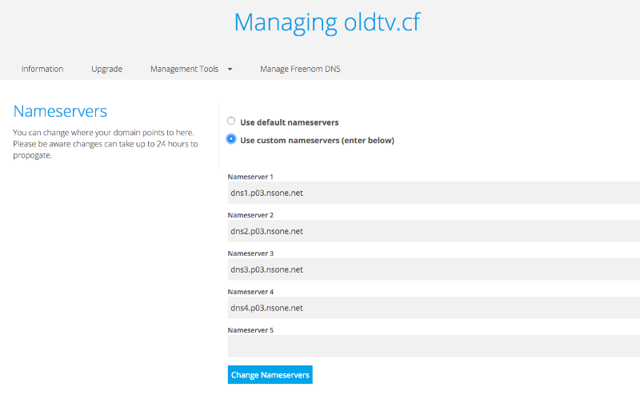Focus the Nameserver 2 input field
640x407 pixels.
coord(434,231)
